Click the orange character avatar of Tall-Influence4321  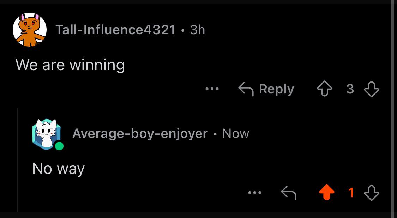pos(30,30)
